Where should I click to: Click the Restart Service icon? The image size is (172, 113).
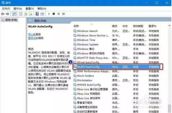[x=64, y=14]
